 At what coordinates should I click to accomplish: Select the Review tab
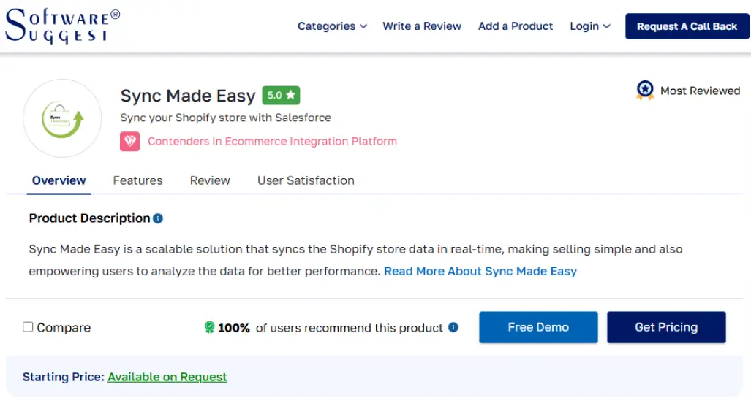coord(210,180)
